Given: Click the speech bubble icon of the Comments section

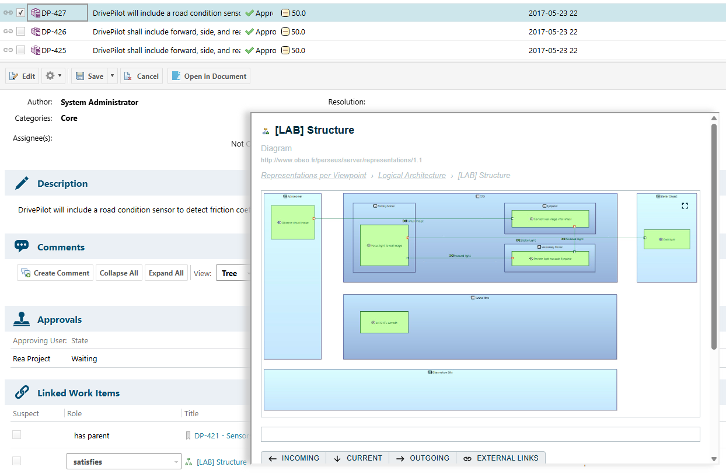Looking at the screenshot, I should tap(22, 246).
